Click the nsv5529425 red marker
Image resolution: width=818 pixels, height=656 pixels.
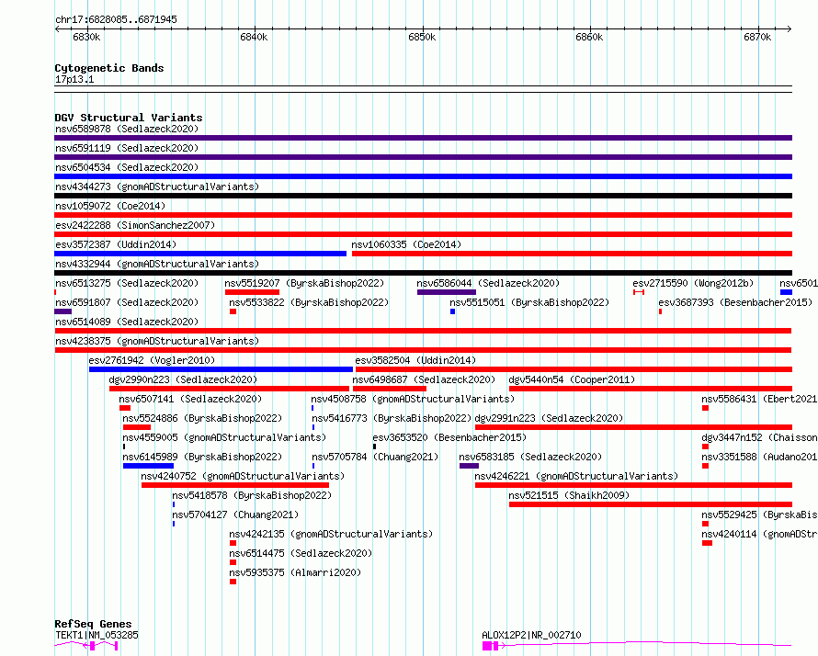[705, 524]
